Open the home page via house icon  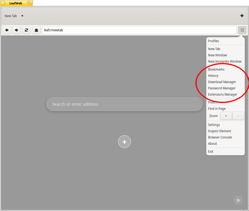tap(36, 30)
